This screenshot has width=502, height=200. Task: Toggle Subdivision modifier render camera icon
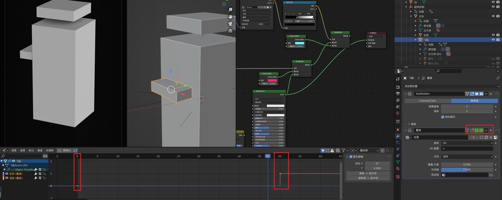pyautogui.click(x=481, y=94)
